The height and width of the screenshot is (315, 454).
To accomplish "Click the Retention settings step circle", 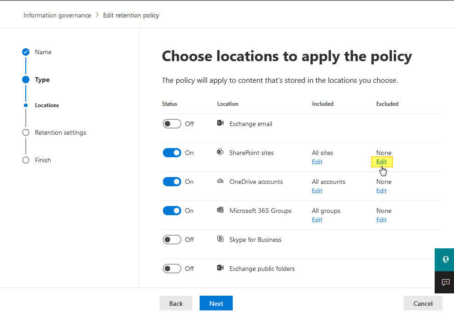I will click(26, 132).
